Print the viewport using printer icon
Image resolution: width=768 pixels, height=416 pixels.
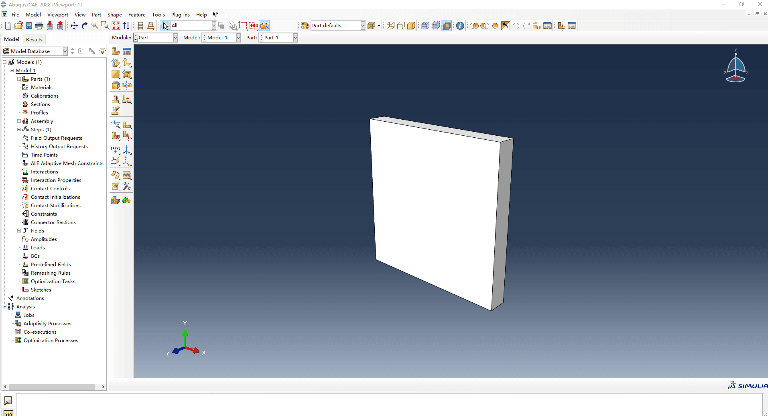(x=39, y=26)
